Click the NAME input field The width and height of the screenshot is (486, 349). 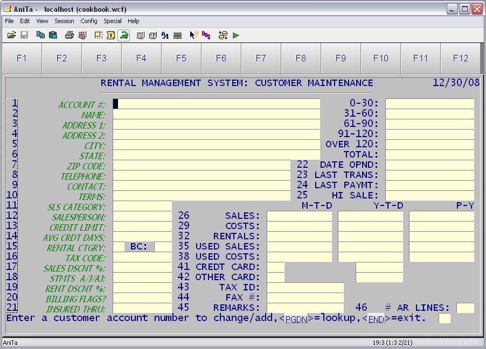[x=217, y=114]
